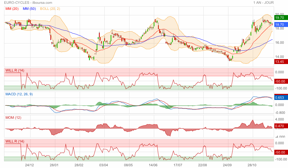Click the MACD (12, 26, 9) indicator label
The height and width of the screenshot is (168, 288).
19,94
